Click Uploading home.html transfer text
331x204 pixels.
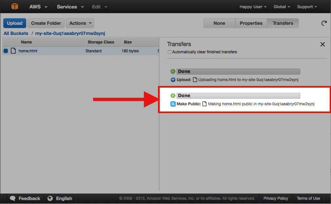(x=248, y=80)
